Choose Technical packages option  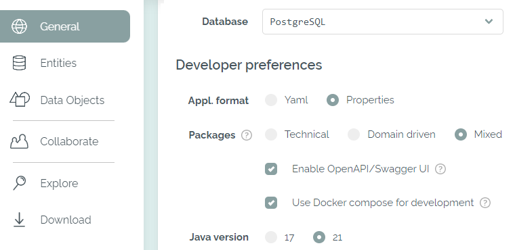point(271,134)
